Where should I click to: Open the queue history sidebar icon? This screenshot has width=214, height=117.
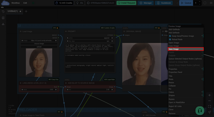click(x=3, y=12)
